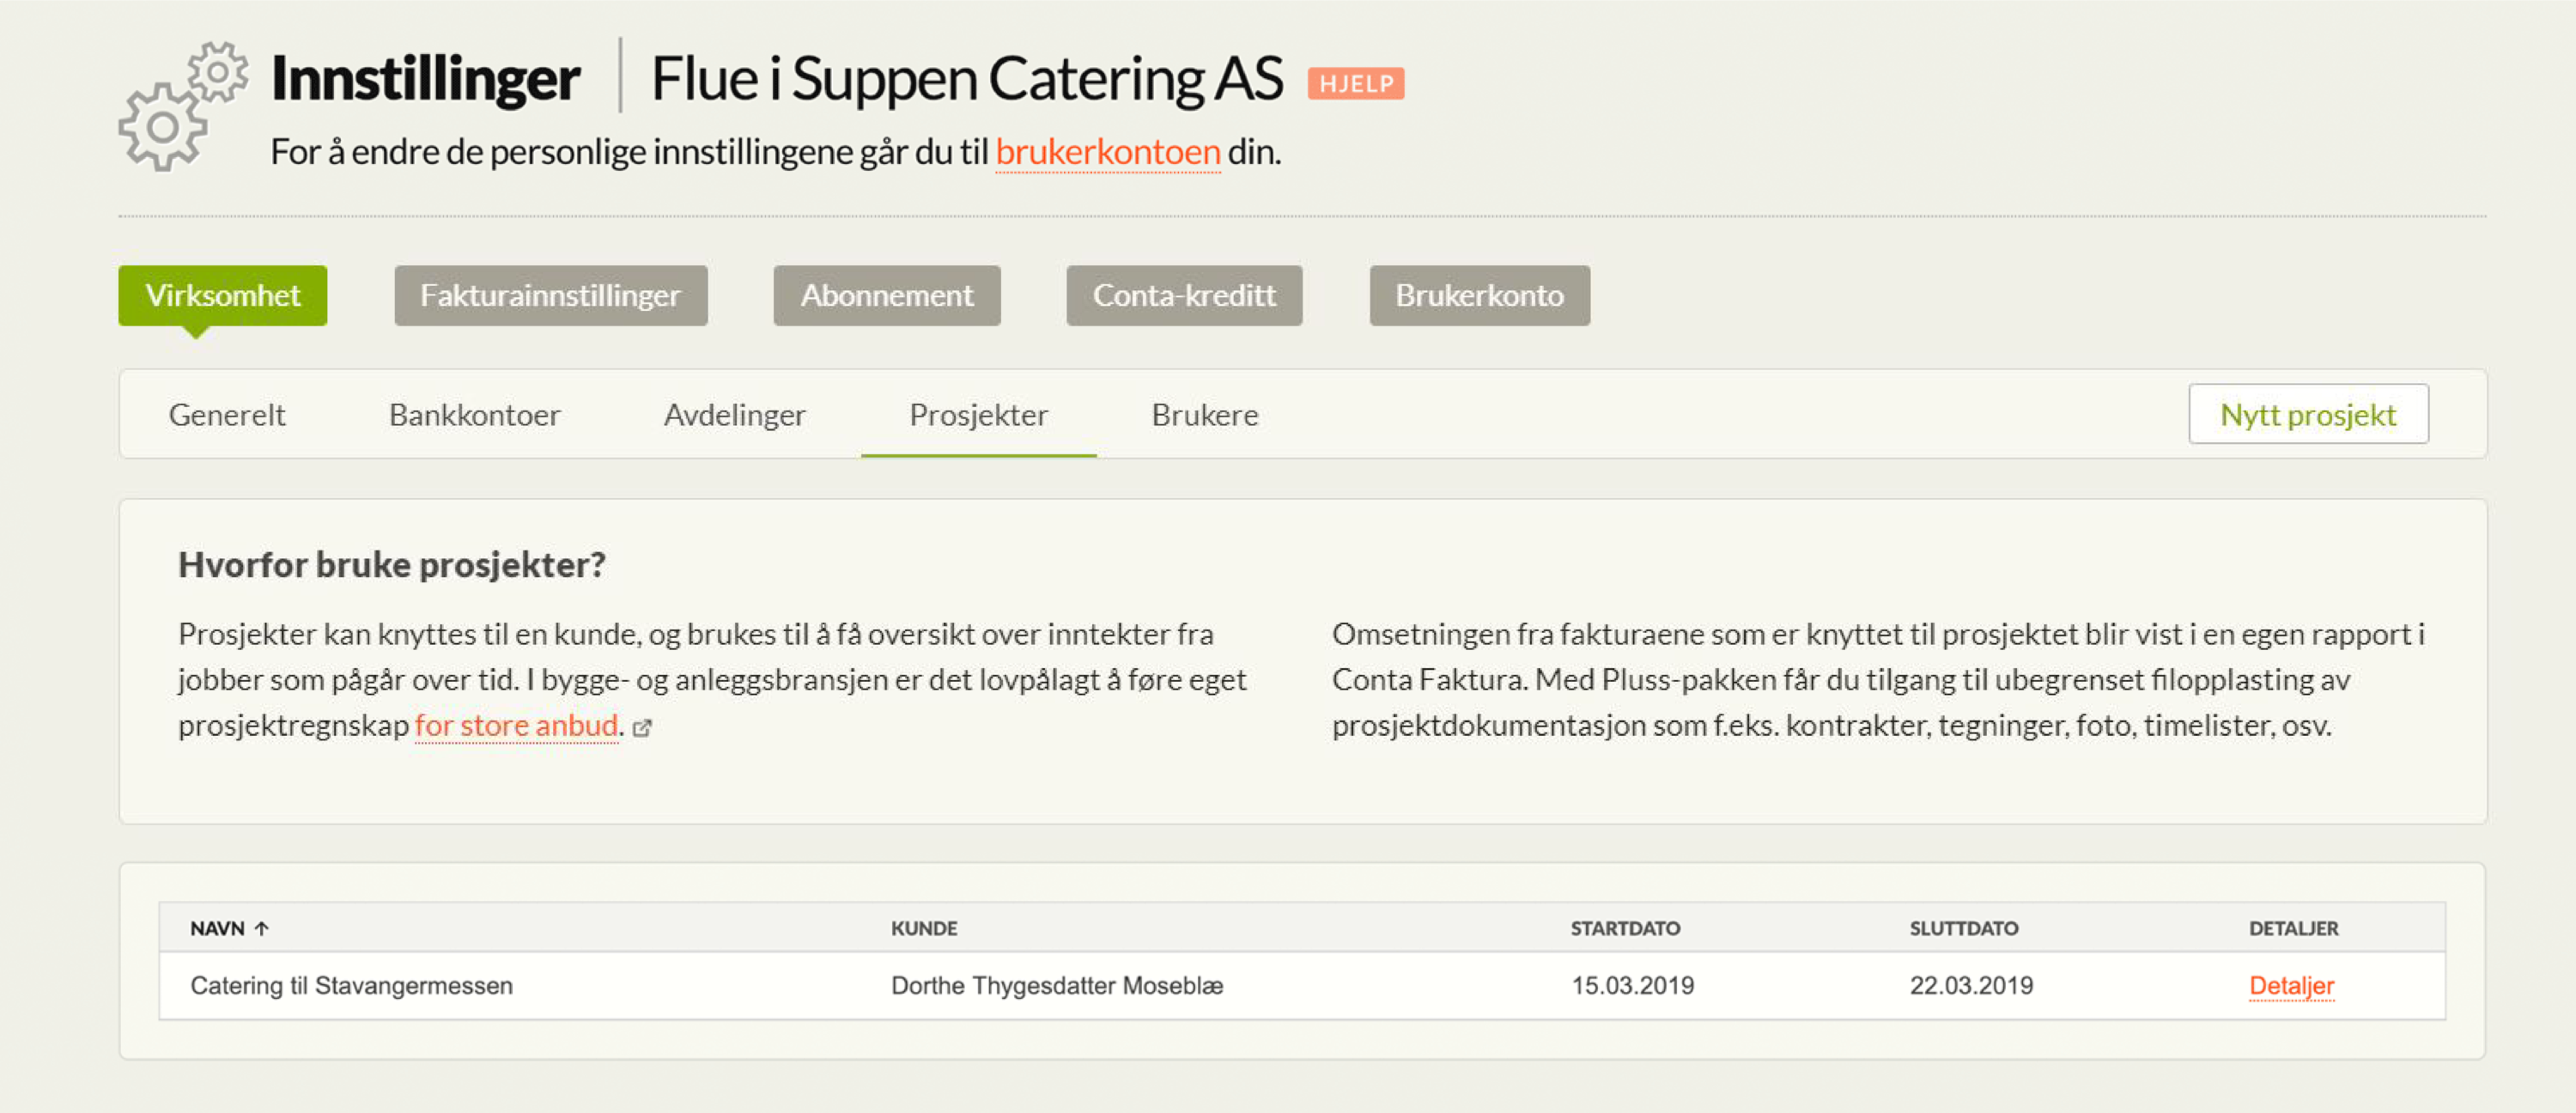Click the Nytt prosjekt button
The image size is (2576, 1113).
pyautogui.click(x=2307, y=414)
